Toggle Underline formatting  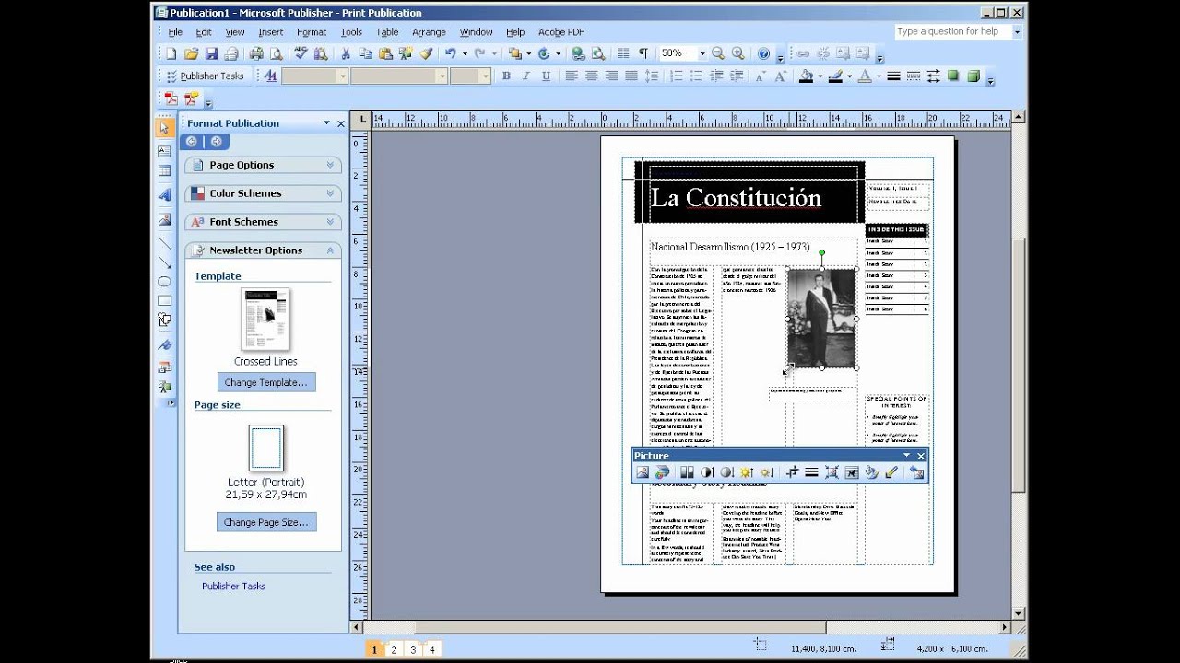pyautogui.click(x=546, y=76)
